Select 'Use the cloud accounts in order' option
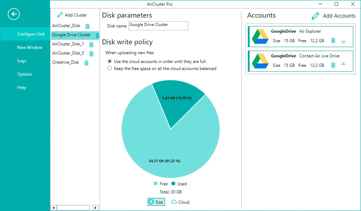Image resolution: width=361 pixels, height=211 pixels. click(x=110, y=62)
